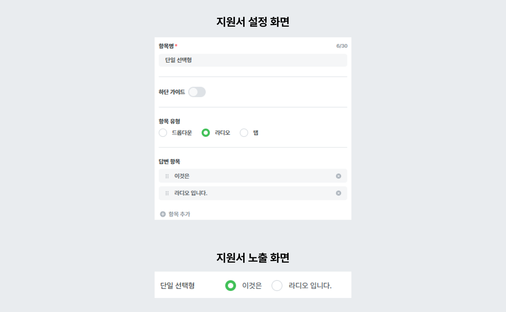This screenshot has height=312, width=506.
Task: Click the 답변 항목 section header
Action: coord(169,162)
